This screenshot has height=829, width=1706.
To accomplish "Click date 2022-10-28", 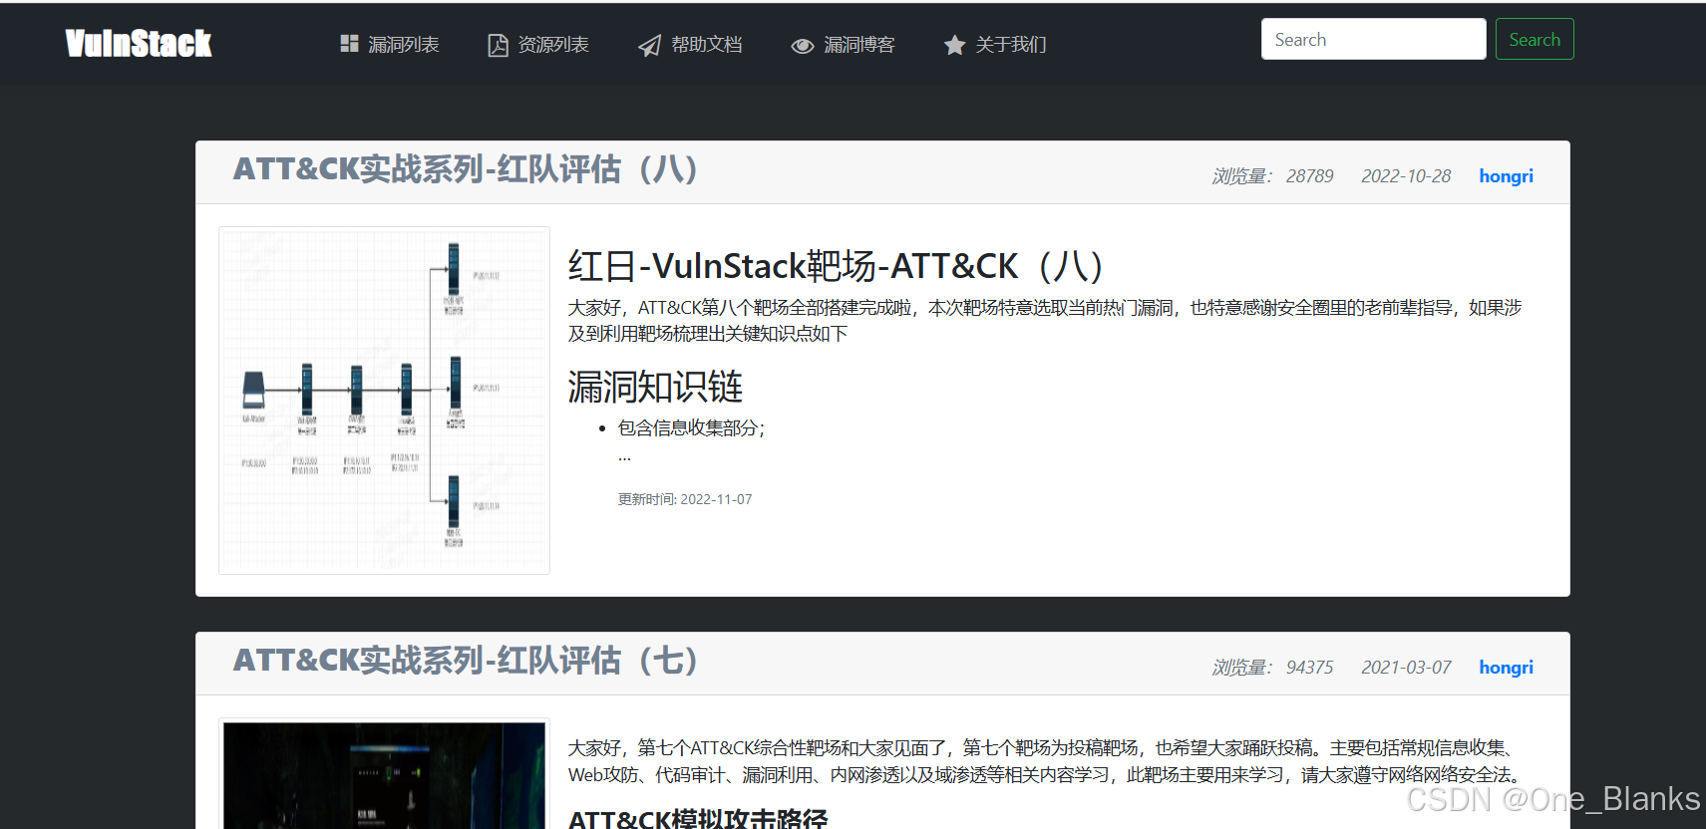I will (1406, 176).
